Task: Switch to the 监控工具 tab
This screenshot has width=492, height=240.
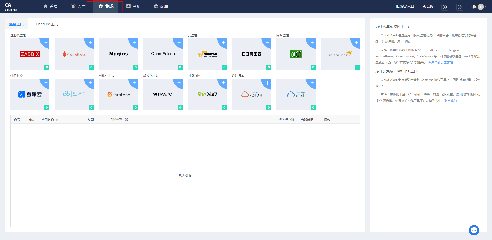Action: pos(16,24)
